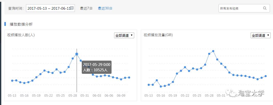Select the 最近7日 quick range
This screenshot has width=273, height=105.
(86, 8)
